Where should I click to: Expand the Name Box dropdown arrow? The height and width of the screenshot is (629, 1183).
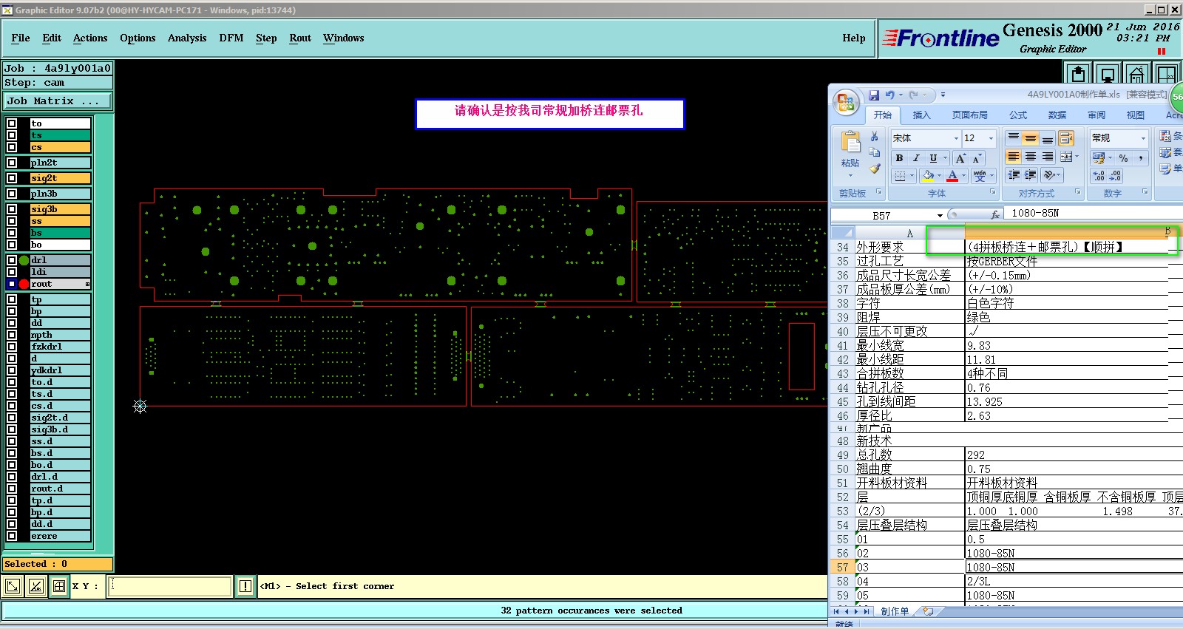[940, 215]
